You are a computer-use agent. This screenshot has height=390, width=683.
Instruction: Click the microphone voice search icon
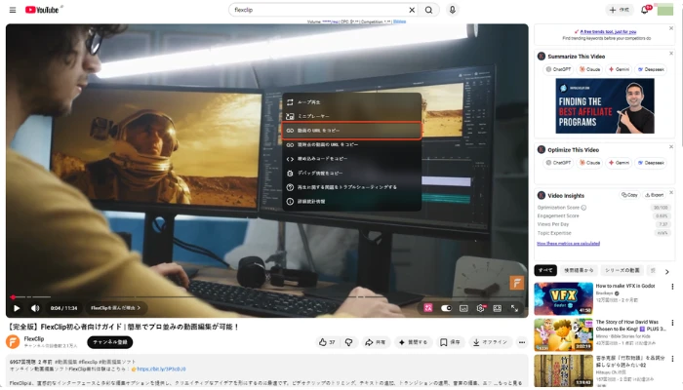tap(452, 10)
